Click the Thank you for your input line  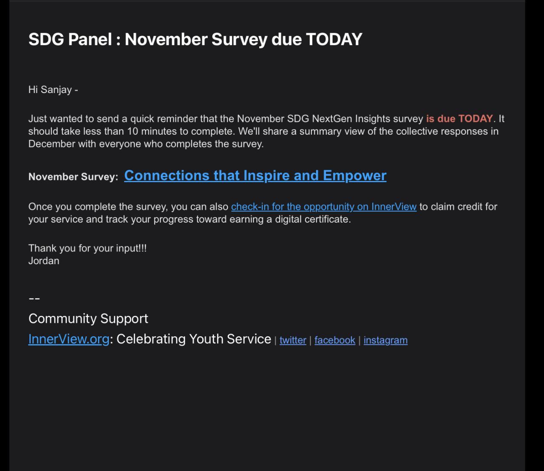coord(87,248)
